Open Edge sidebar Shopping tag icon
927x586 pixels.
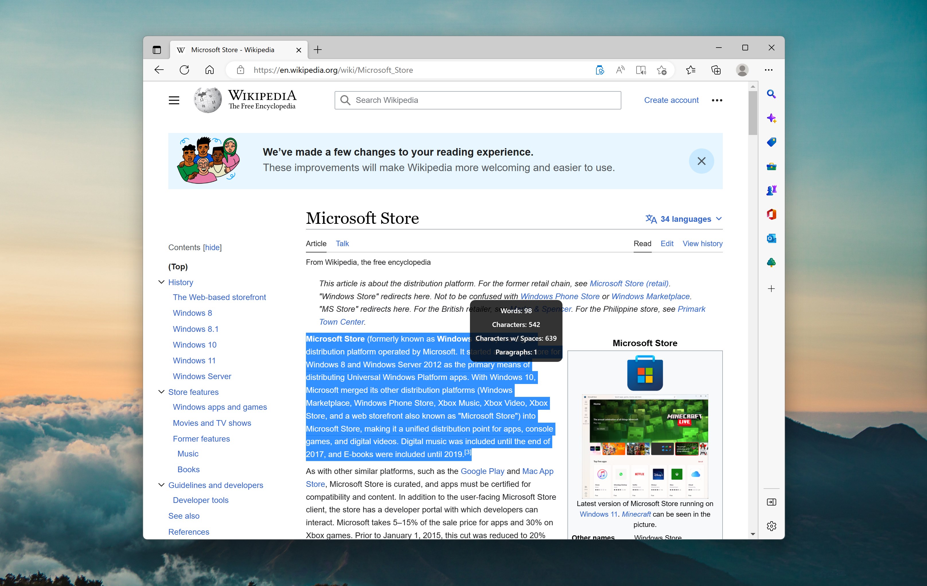pyautogui.click(x=771, y=142)
